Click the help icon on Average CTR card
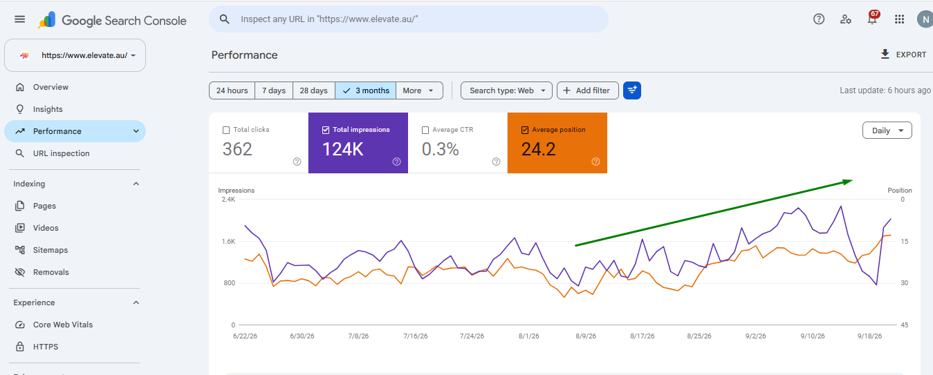Image resolution: width=933 pixels, height=375 pixels. 496,162
